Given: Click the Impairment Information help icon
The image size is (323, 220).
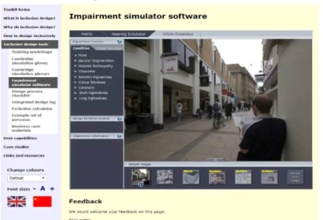Looking at the screenshot, I should click(119, 136).
